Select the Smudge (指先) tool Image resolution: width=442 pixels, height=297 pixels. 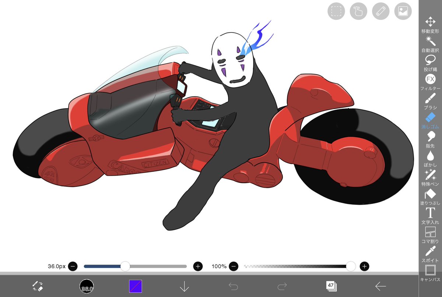coord(430,140)
